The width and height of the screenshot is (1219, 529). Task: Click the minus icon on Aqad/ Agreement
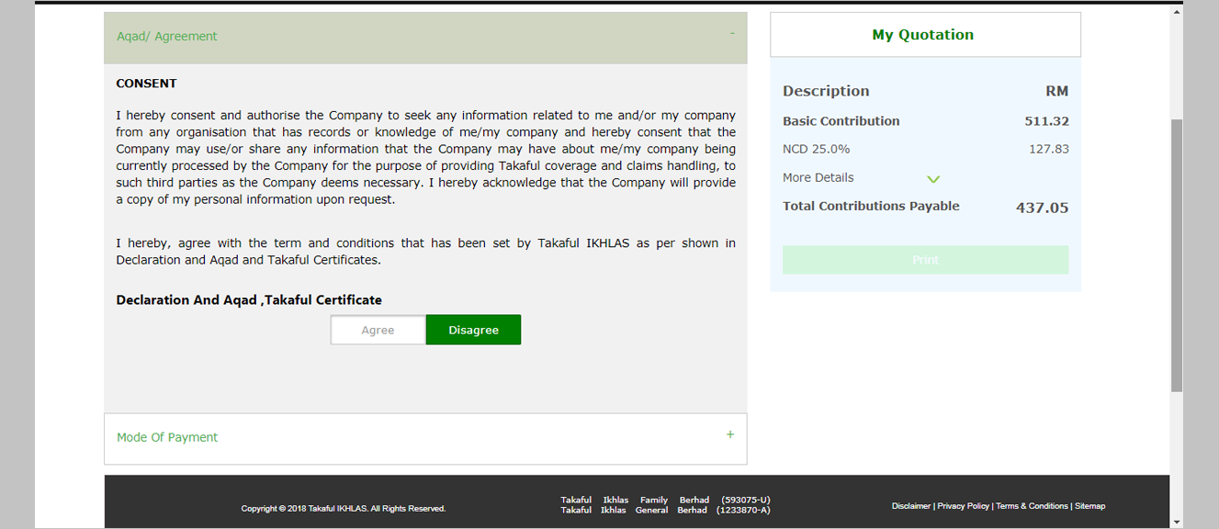click(732, 34)
